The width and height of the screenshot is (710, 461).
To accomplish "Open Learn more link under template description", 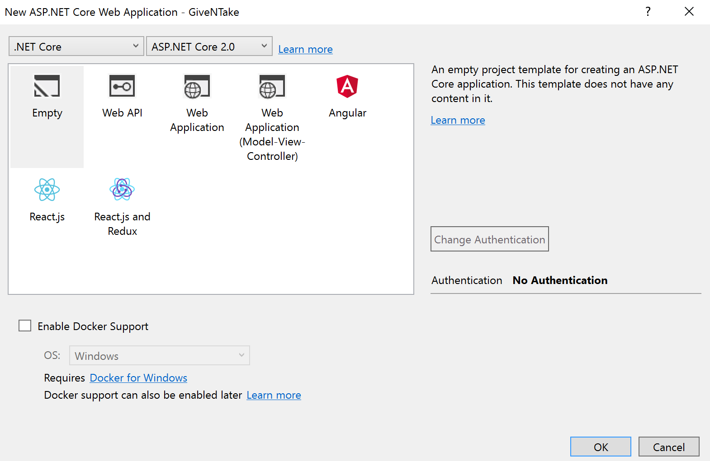I will click(458, 120).
